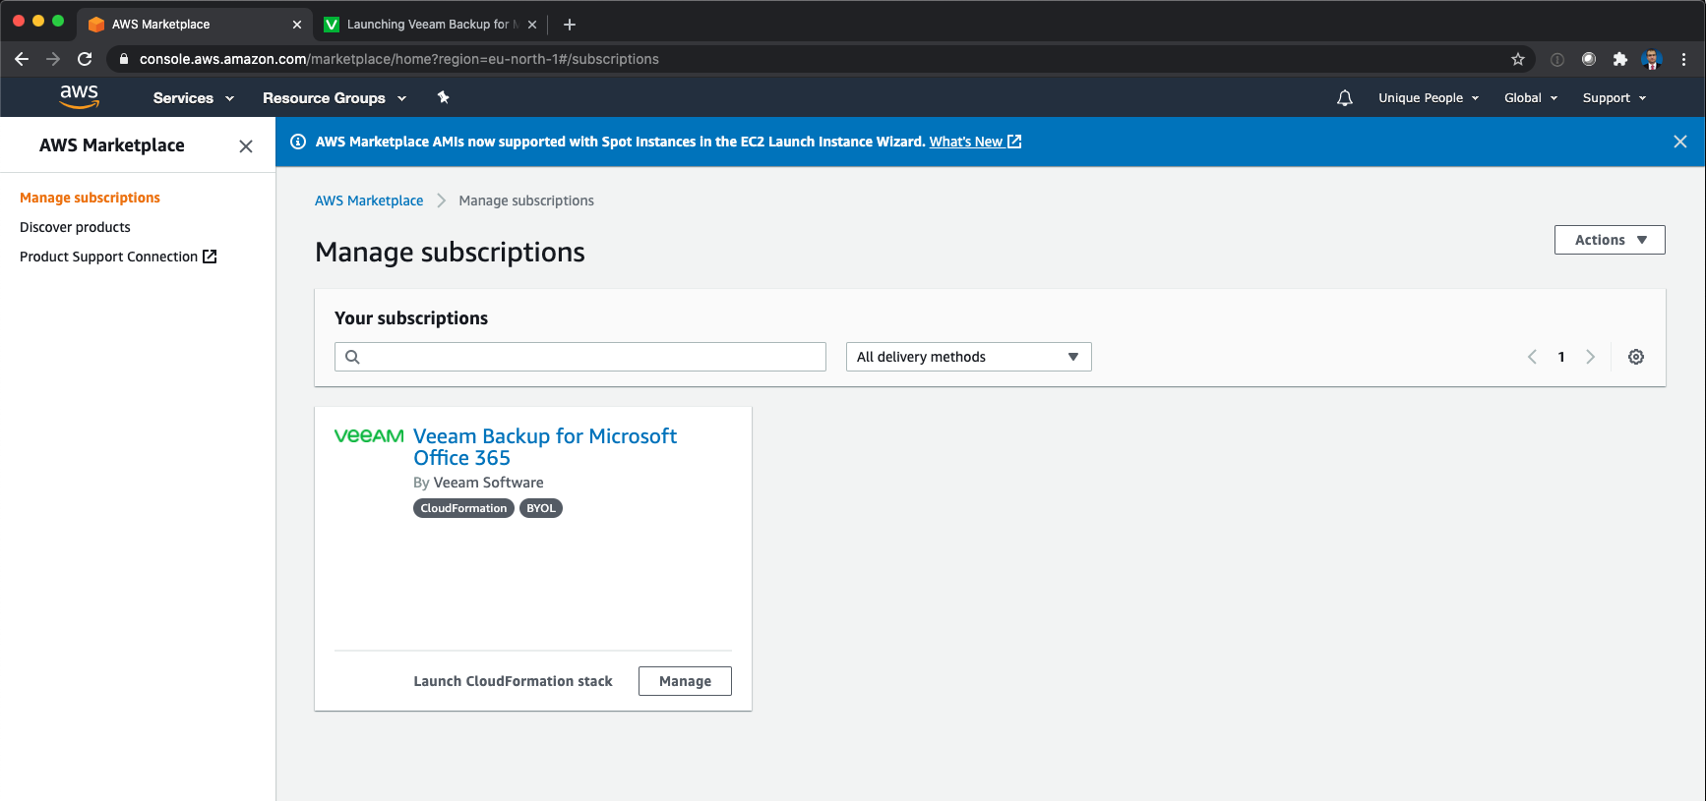Open the browser profile avatar
The height and width of the screenshot is (801, 1706).
point(1652,59)
